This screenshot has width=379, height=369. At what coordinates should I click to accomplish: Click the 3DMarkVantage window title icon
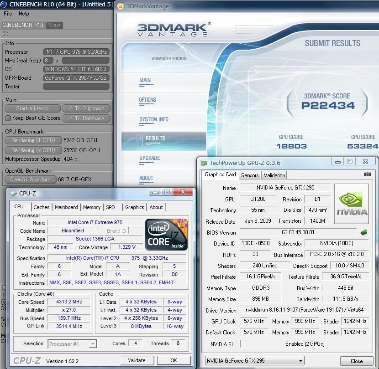pyautogui.click(x=120, y=6)
